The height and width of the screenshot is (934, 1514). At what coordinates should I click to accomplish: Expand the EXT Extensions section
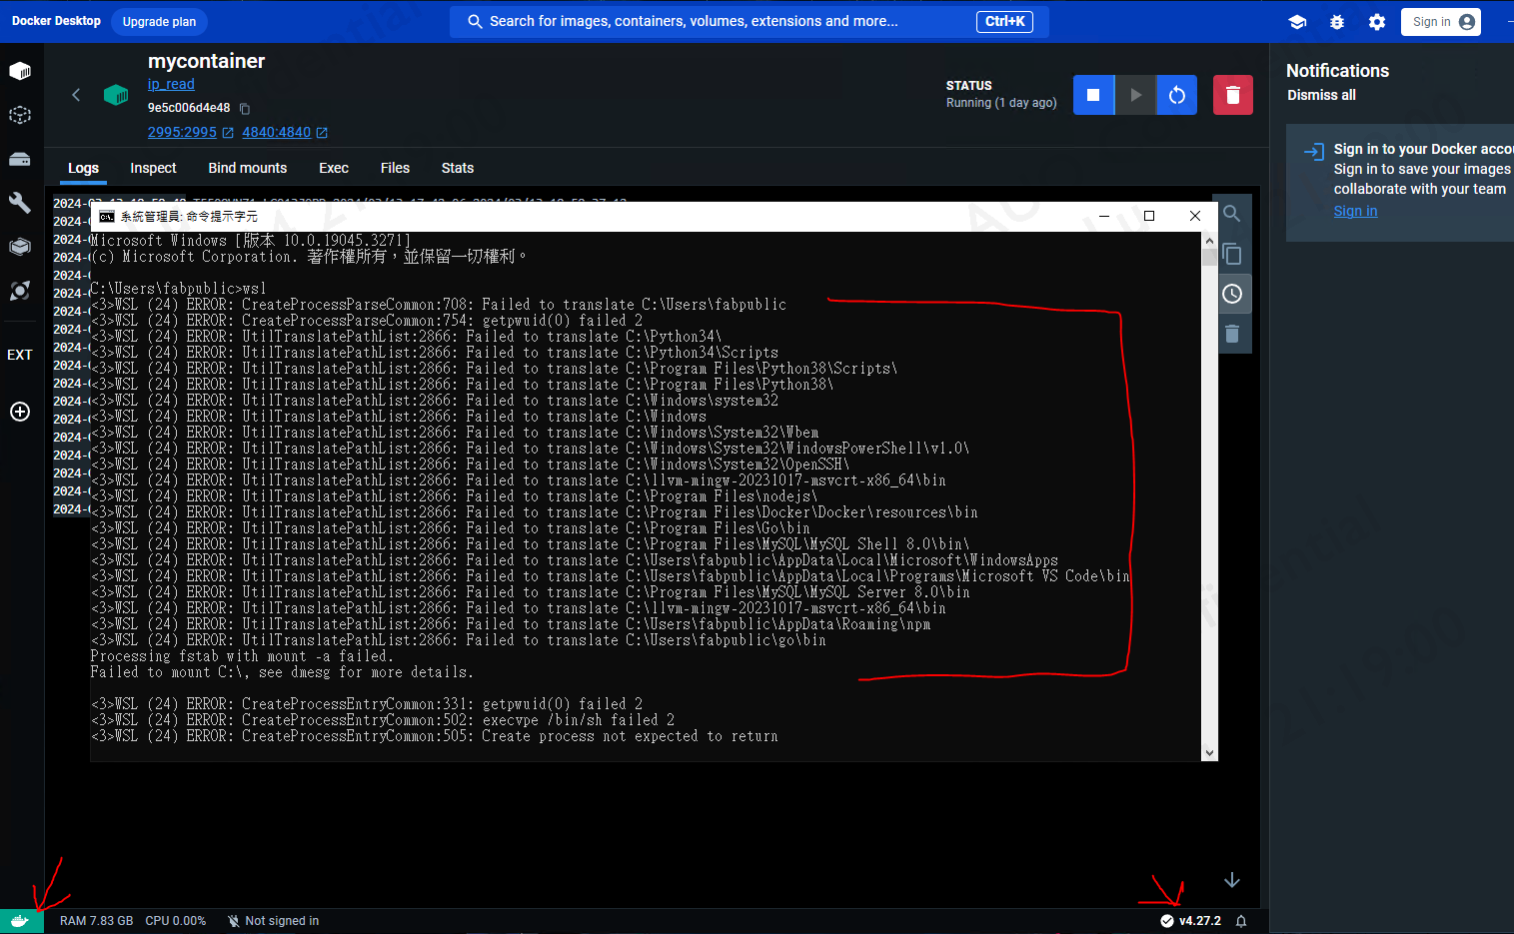pos(20,355)
